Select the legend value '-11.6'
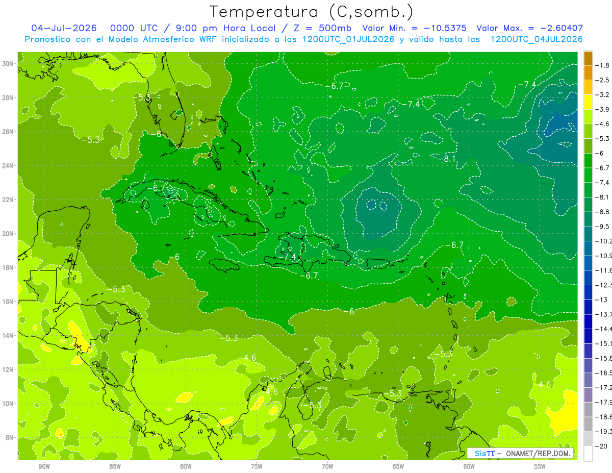 [x=604, y=270]
